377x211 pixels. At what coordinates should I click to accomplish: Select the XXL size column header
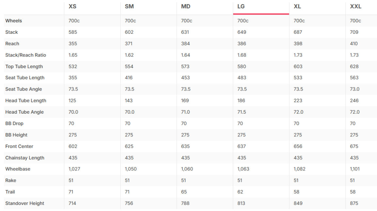click(x=355, y=6)
